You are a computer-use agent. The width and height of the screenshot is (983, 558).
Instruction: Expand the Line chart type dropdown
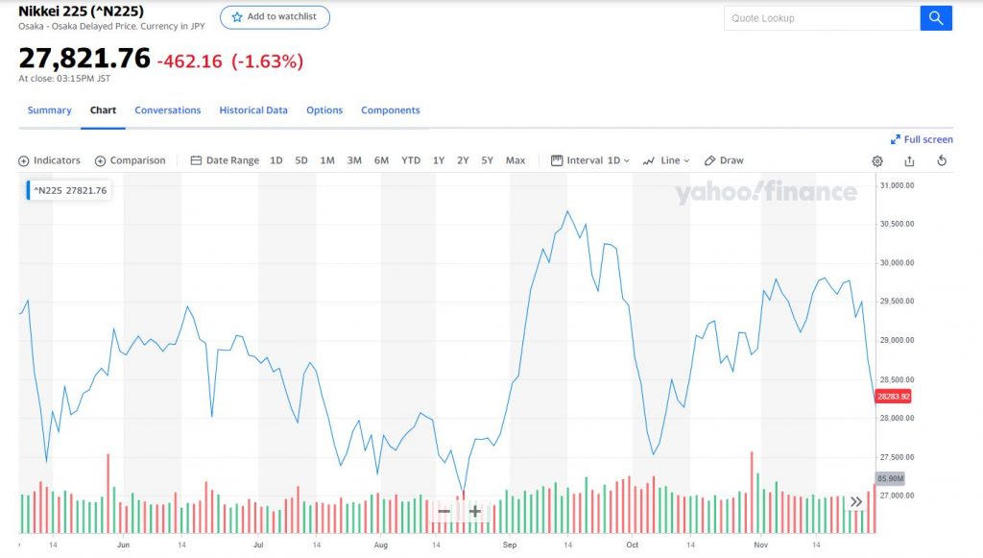pyautogui.click(x=666, y=160)
